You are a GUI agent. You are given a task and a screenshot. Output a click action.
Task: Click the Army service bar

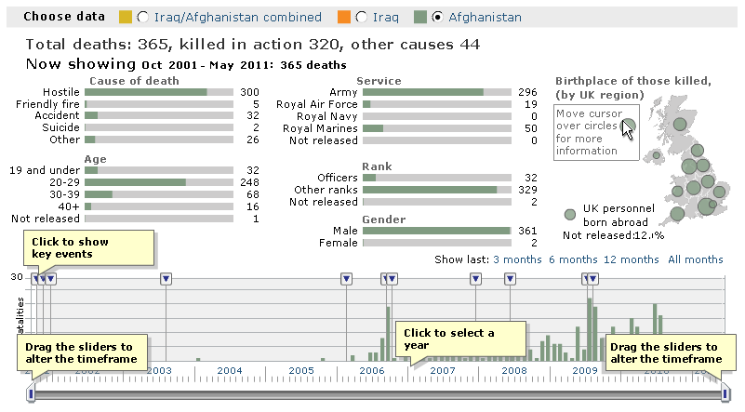click(437, 92)
